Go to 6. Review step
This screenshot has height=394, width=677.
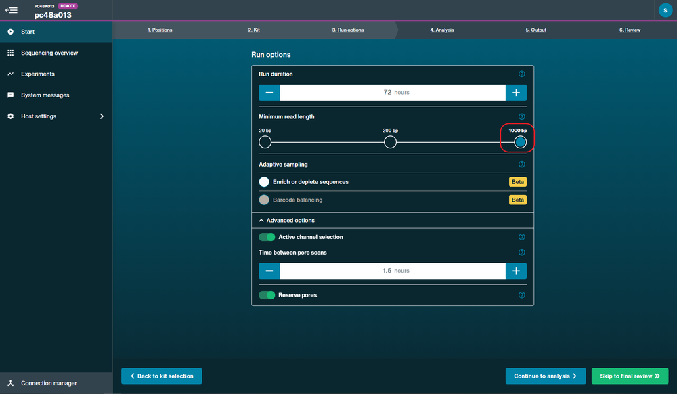pyautogui.click(x=630, y=30)
